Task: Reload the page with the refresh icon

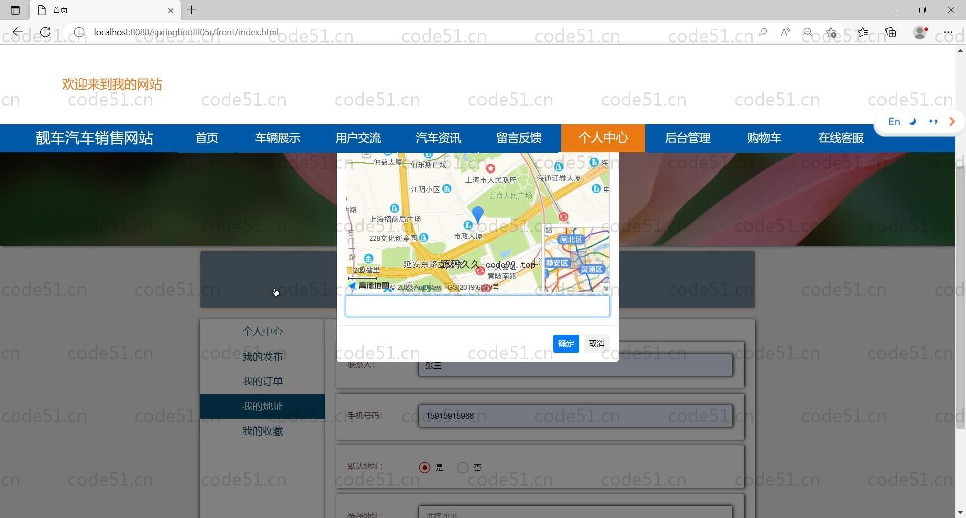Action: pyautogui.click(x=45, y=32)
